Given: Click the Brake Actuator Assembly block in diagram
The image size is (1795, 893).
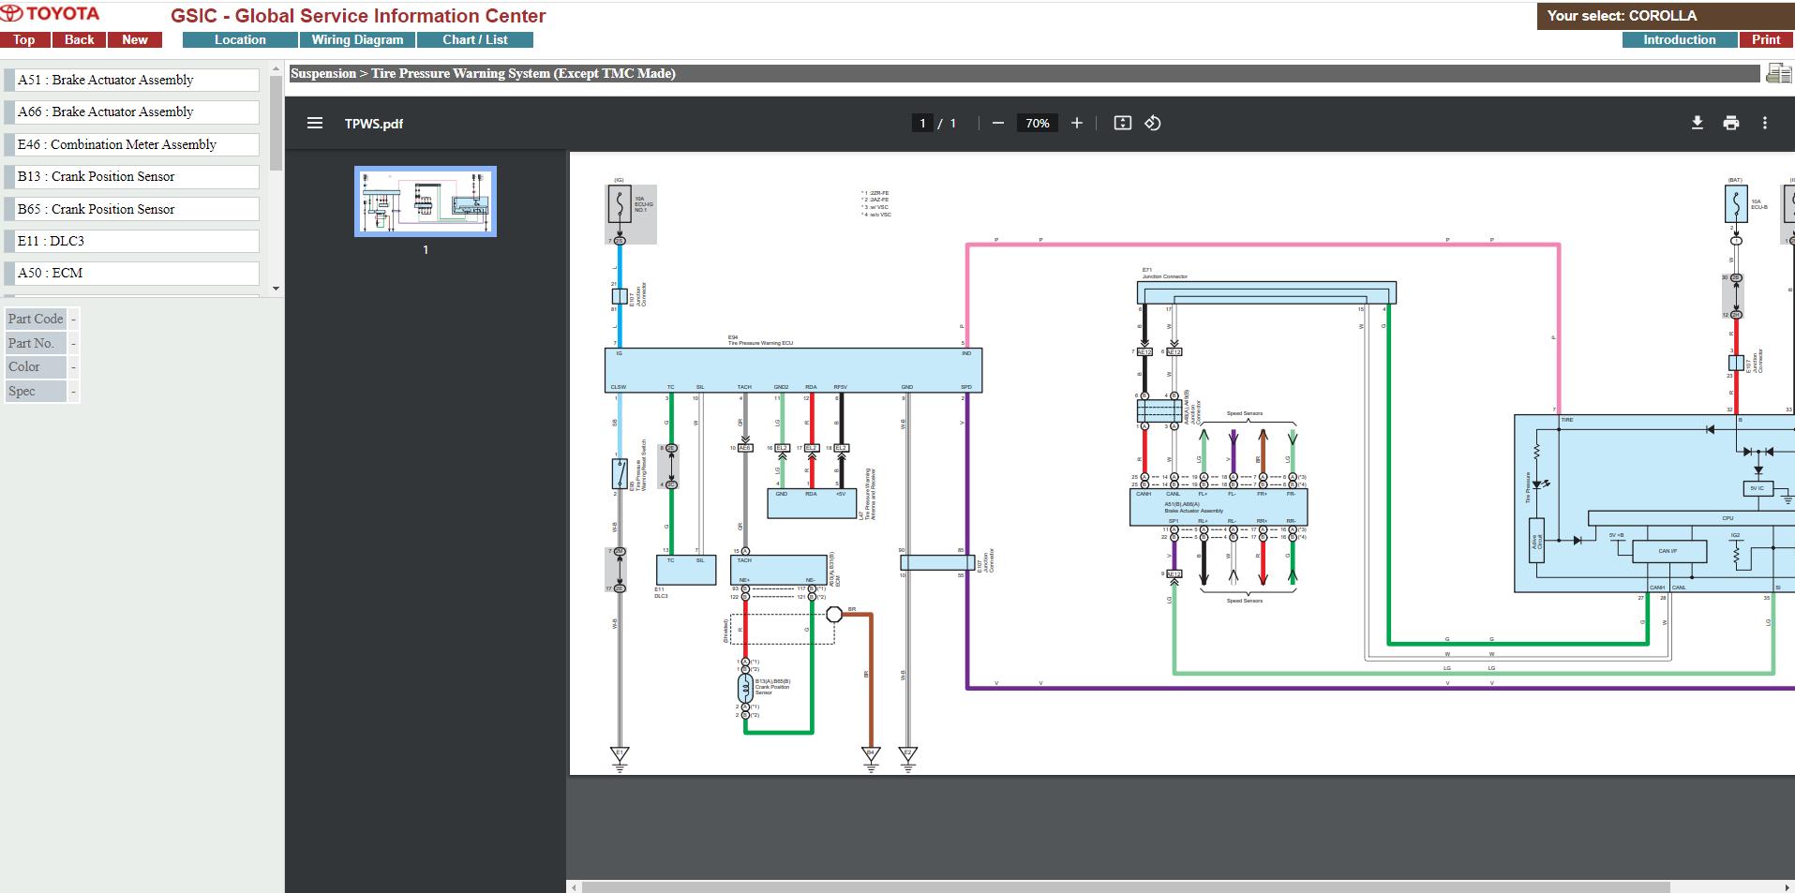Looking at the screenshot, I should coord(1218,507).
